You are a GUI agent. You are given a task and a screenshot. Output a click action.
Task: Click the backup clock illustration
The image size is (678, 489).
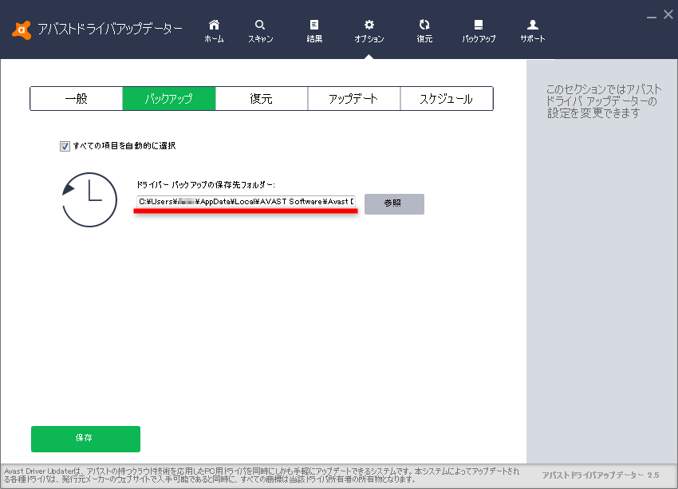(89, 199)
